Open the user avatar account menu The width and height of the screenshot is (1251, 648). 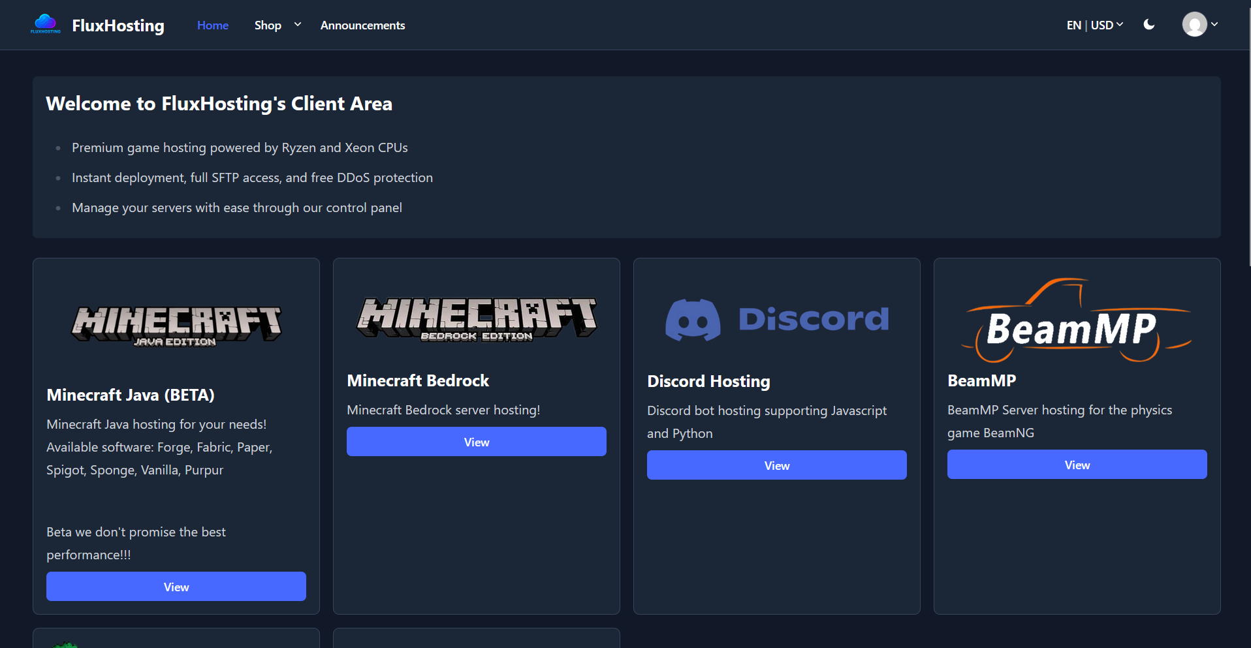tap(1200, 25)
